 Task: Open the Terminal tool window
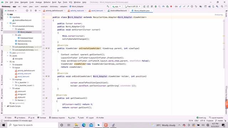tap(42, 118)
